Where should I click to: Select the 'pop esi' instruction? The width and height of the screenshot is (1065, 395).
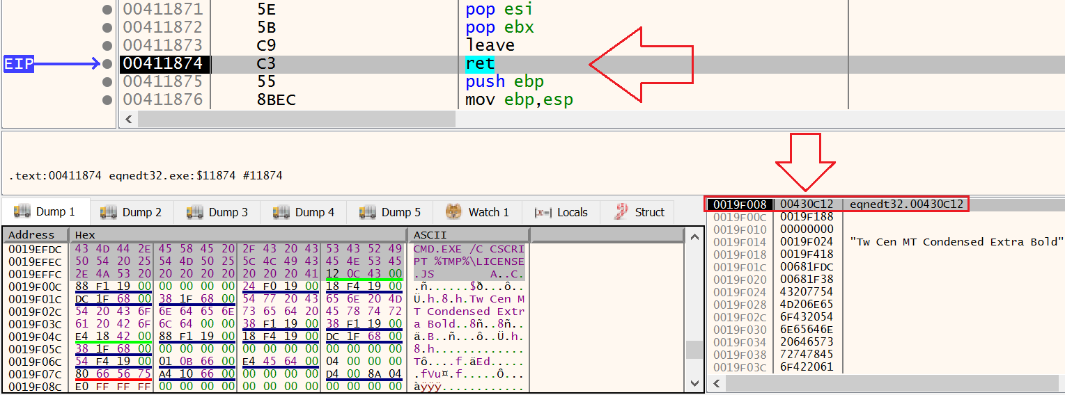pos(499,10)
